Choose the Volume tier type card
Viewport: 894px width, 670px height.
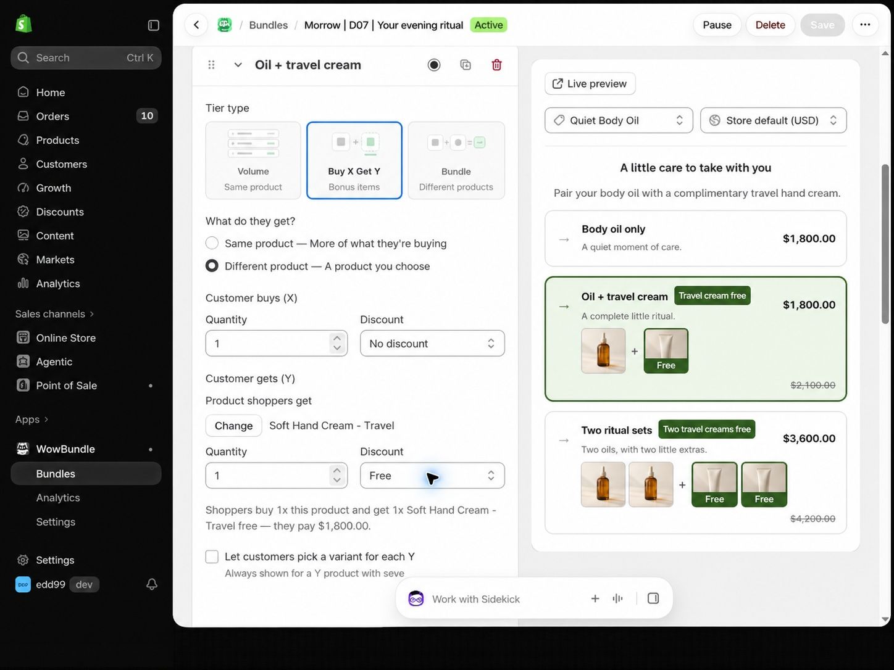pyautogui.click(x=253, y=160)
